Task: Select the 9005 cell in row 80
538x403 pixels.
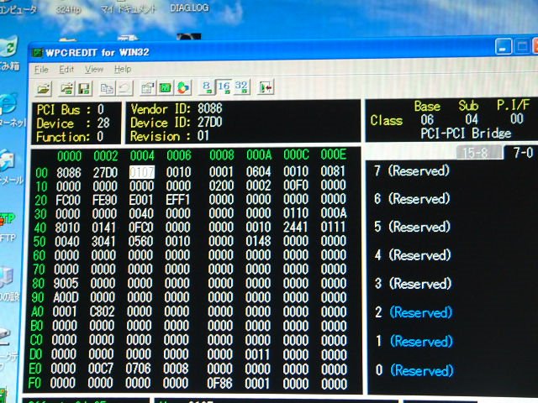Action: 66,283
